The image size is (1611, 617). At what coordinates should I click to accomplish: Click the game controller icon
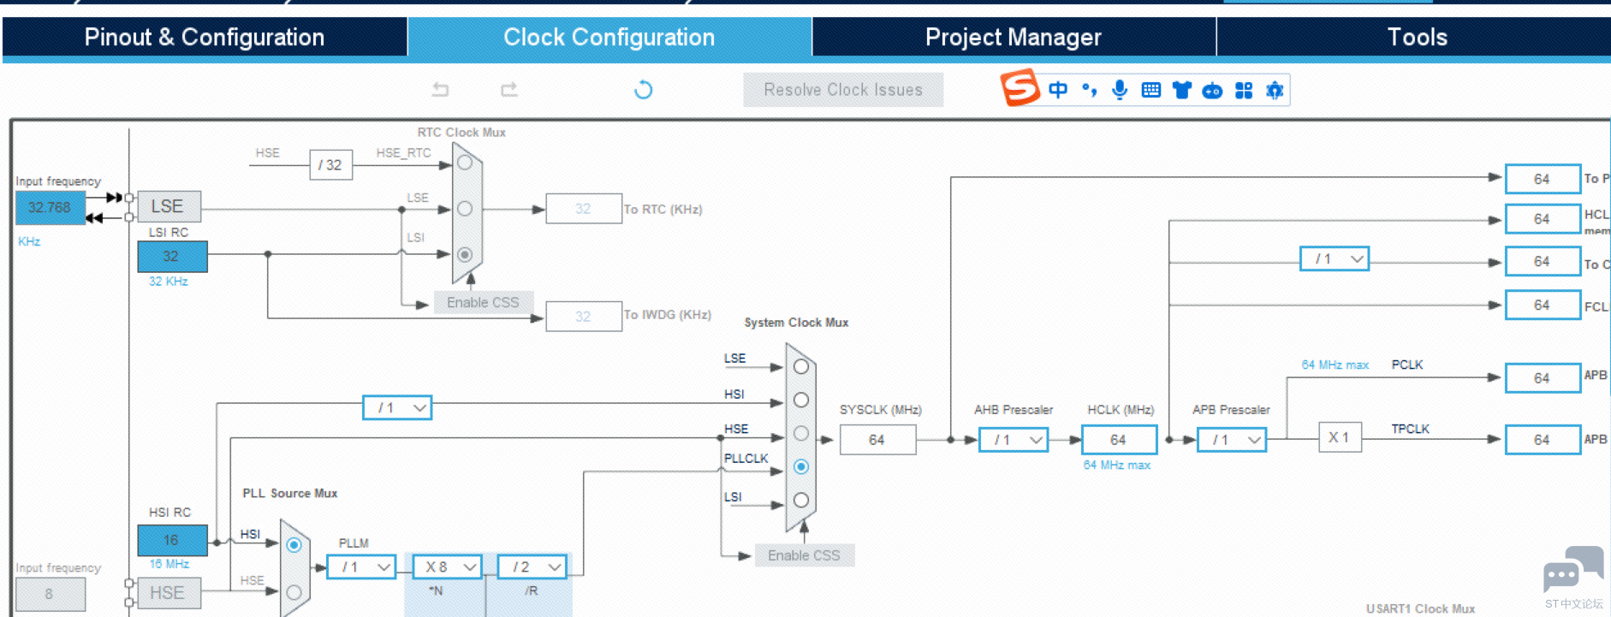pyautogui.click(x=1212, y=91)
